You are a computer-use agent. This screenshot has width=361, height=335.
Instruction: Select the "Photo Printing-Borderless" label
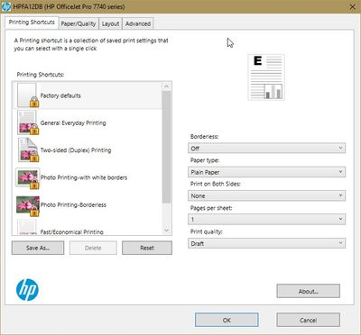click(x=73, y=204)
